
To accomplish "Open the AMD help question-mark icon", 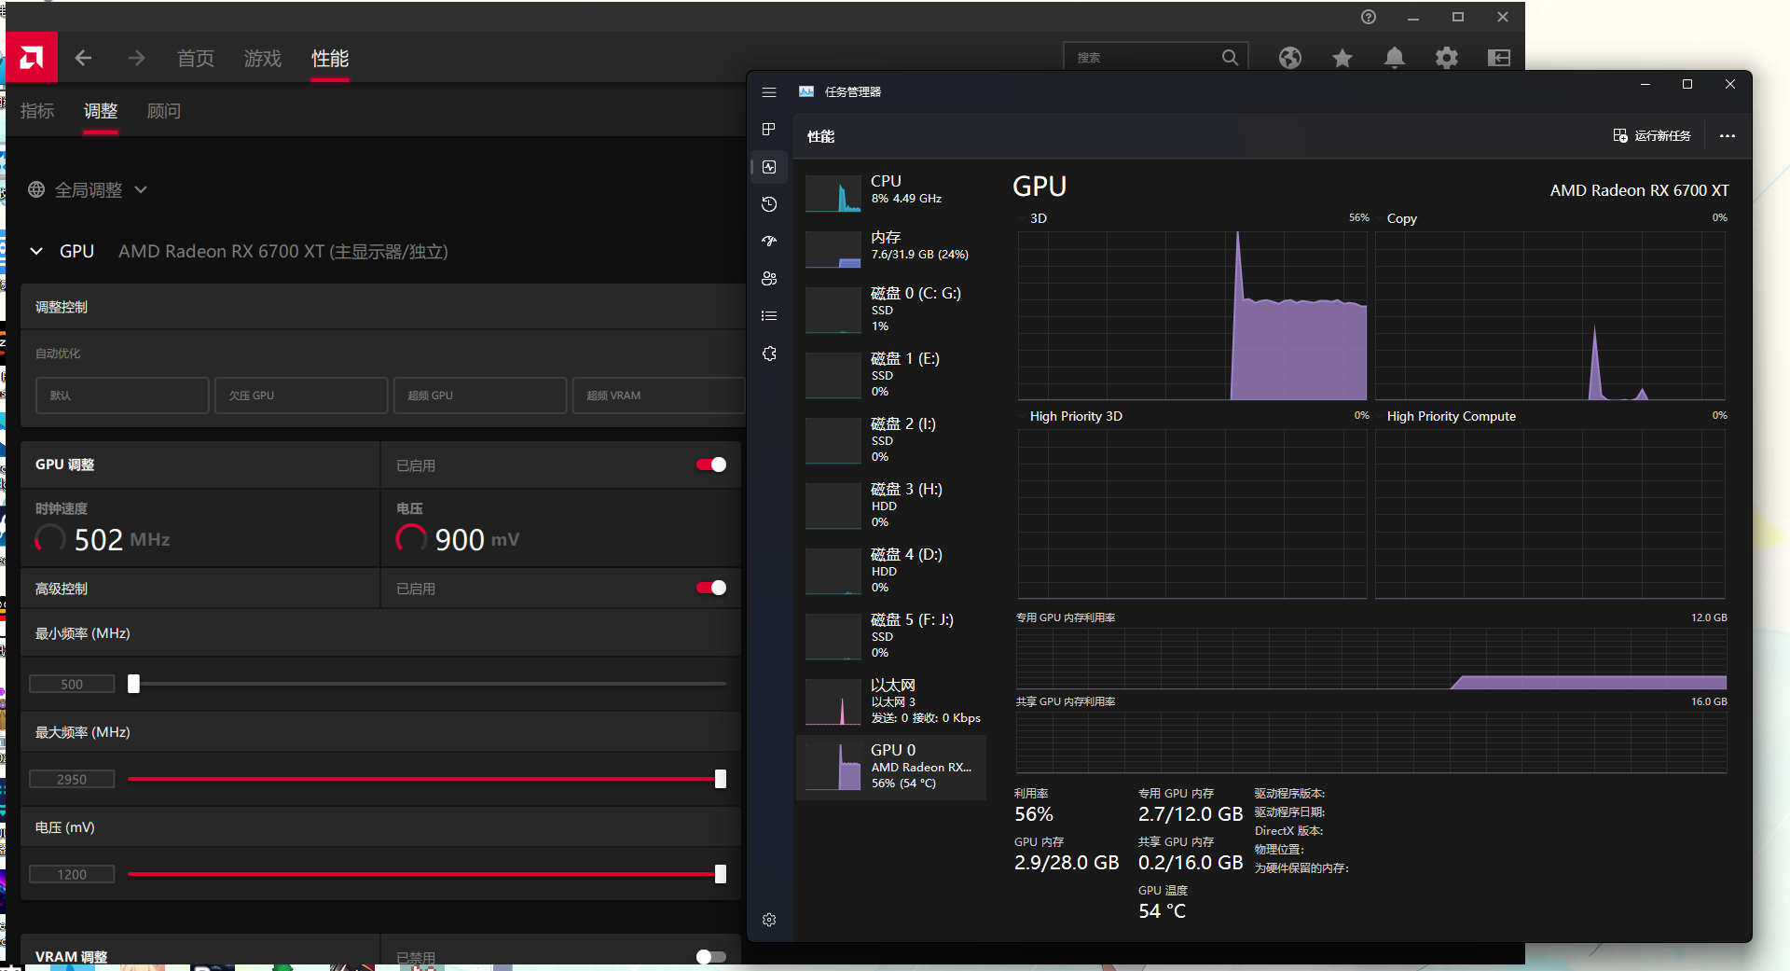I will (1369, 17).
